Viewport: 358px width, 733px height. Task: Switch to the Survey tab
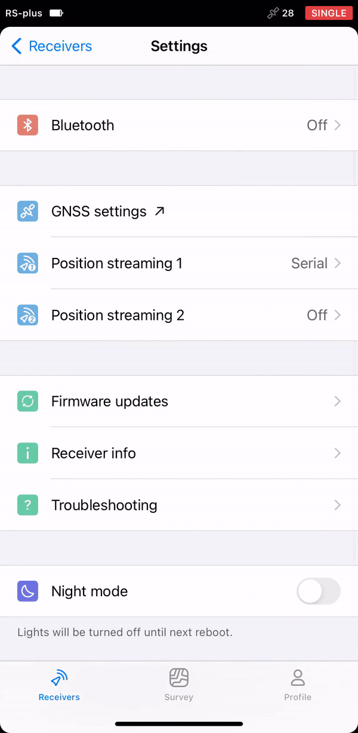(179, 685)
